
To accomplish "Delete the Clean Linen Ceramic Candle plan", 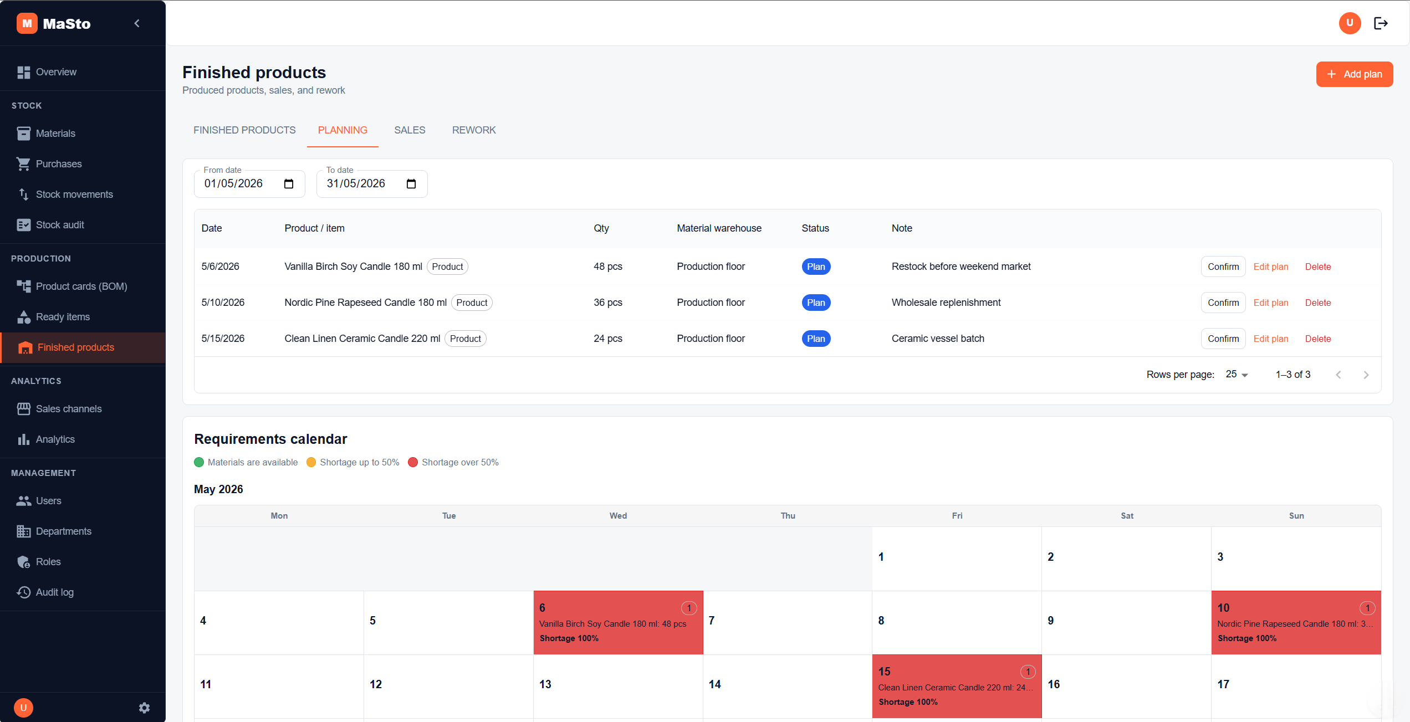I will pos(1317,339).
